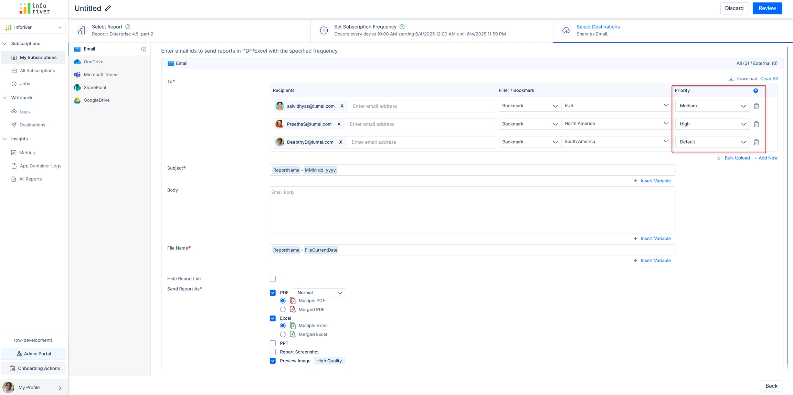Check the Hide Report Link checkbox
The width and height of the screenshot is (793, 395).
tap(273, 279)
